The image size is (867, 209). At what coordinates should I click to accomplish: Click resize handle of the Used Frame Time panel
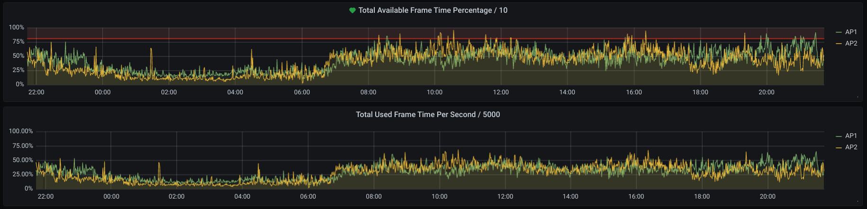858,201
